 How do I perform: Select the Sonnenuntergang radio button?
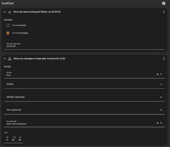pyautogui.click(x=8, y=33)
